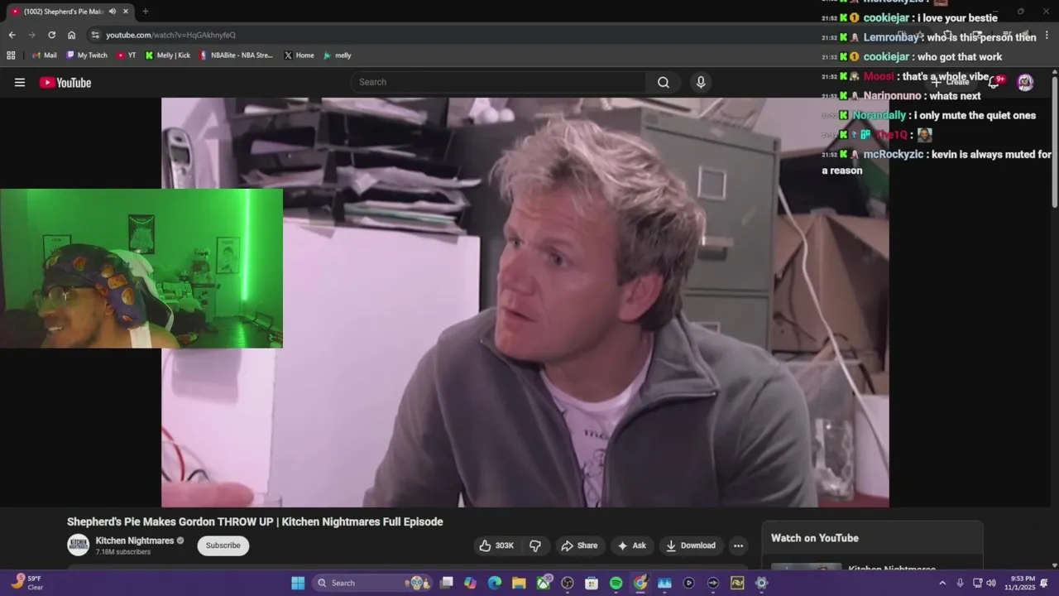Open the YouTube account avatar menu
The height and width of the screenshot is (596, 1059).
(1025, 82)
